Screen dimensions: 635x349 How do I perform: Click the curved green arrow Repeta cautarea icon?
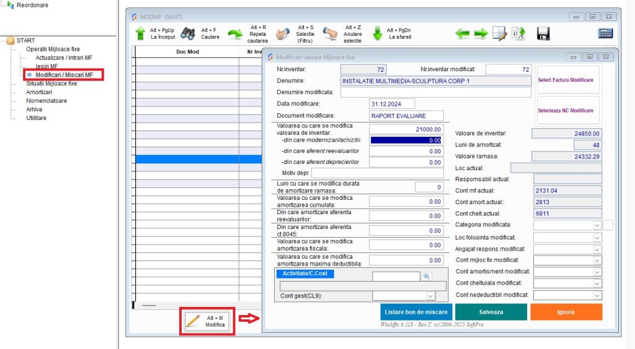click(x=235, y=34)
